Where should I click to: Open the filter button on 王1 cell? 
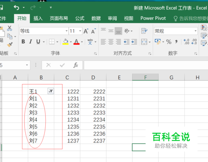(x=51, y=91)
